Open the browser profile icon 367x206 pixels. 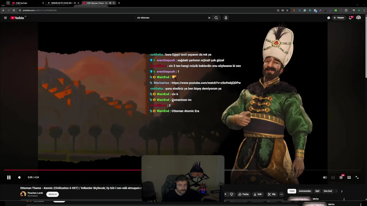pos(359,10)
